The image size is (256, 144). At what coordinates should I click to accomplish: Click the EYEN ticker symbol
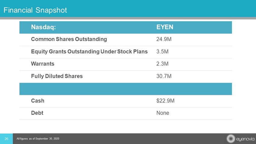[x=165, y=27]
